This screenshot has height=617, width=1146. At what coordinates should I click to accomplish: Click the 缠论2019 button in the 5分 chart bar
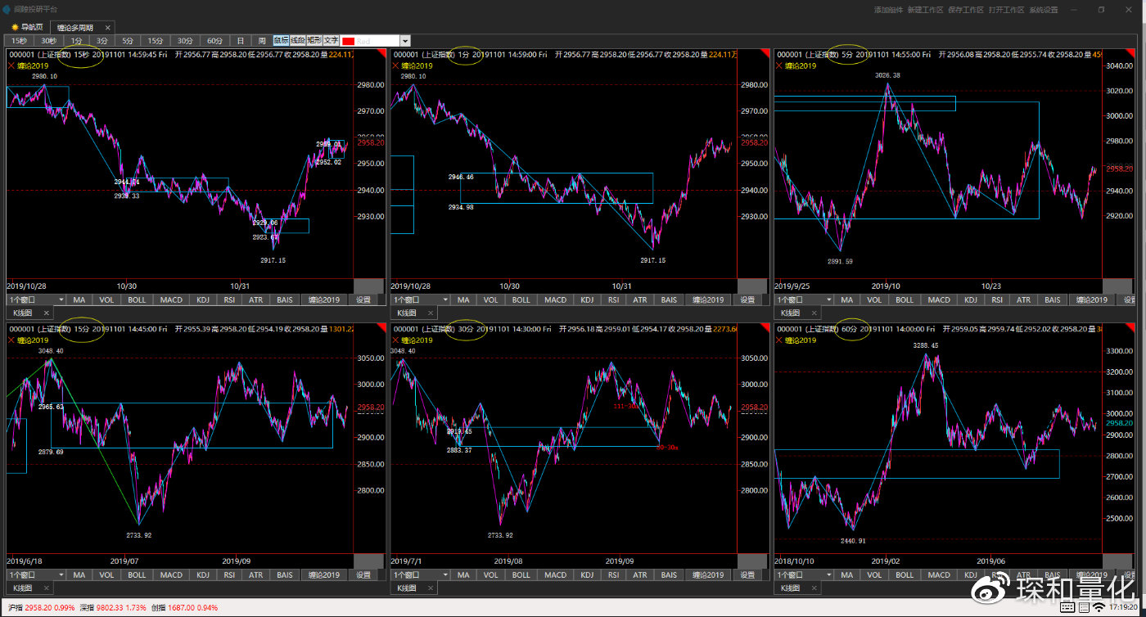pyautogui.click(x=1092, y=299)
